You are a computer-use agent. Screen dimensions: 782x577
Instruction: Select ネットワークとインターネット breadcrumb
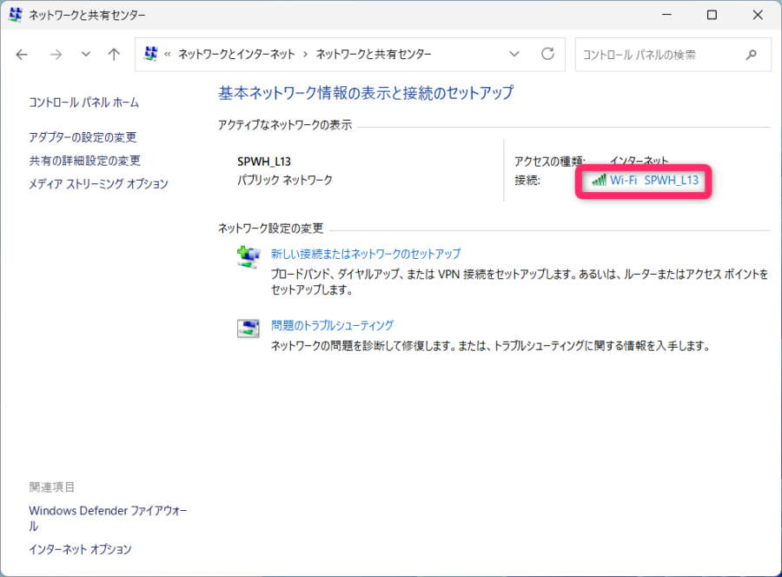coord(236,54)
